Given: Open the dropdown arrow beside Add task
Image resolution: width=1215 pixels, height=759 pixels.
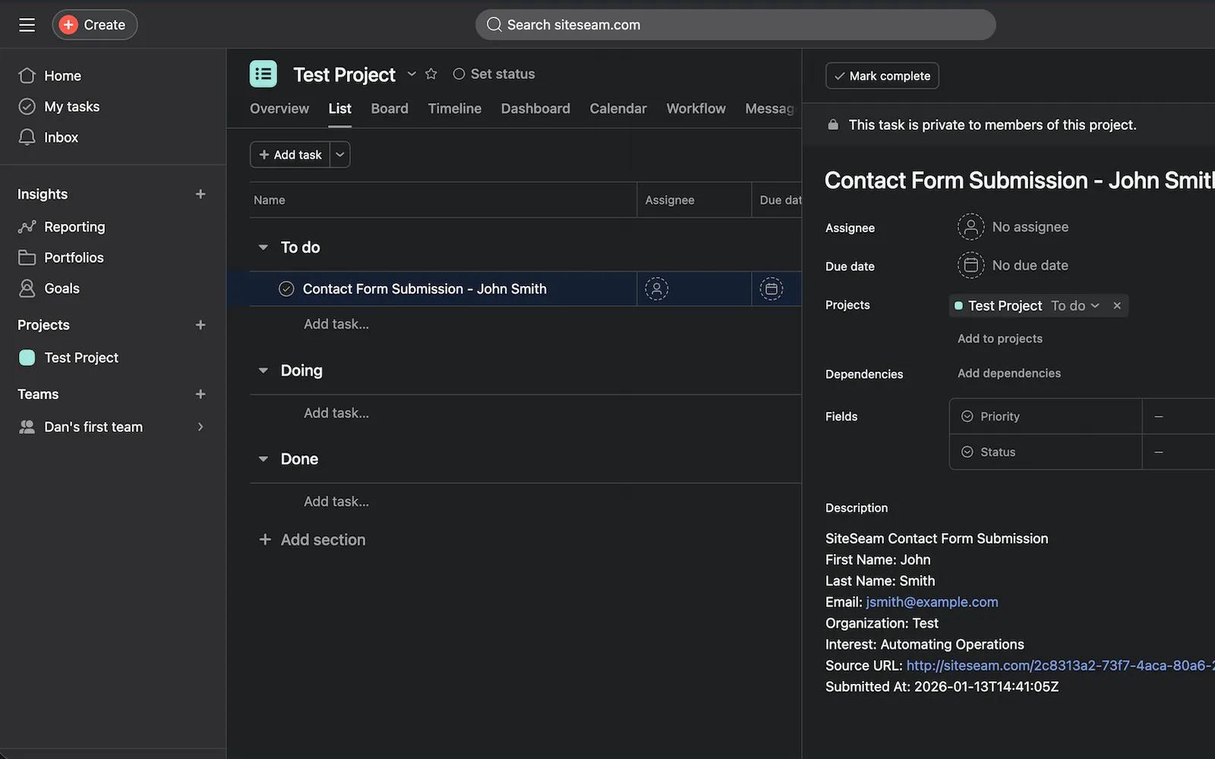Looking at the screenshot, I should pyautogui.click(x=340, y=155).
